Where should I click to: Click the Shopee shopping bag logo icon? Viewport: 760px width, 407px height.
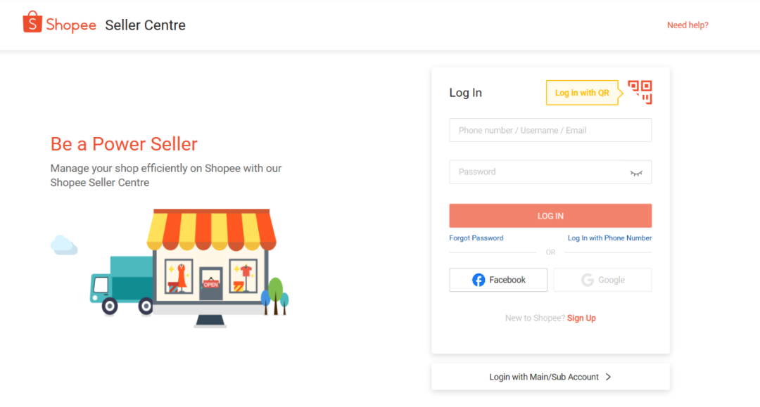coord(32,22)
